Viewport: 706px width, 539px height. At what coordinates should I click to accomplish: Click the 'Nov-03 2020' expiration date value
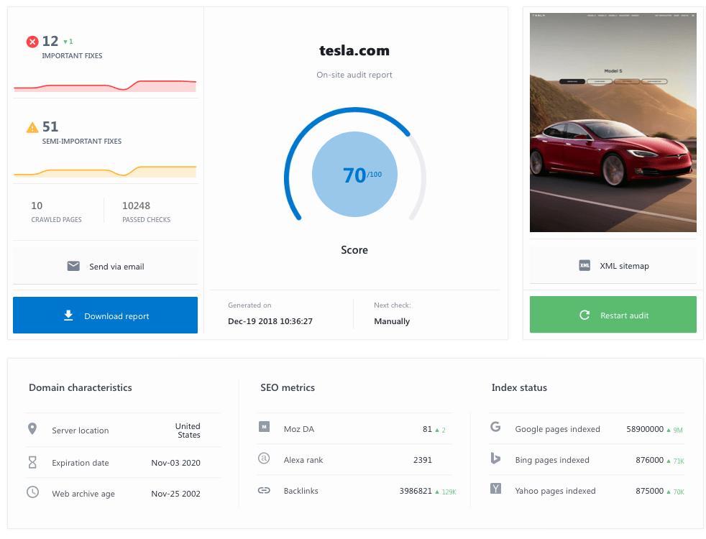point(175,463)
